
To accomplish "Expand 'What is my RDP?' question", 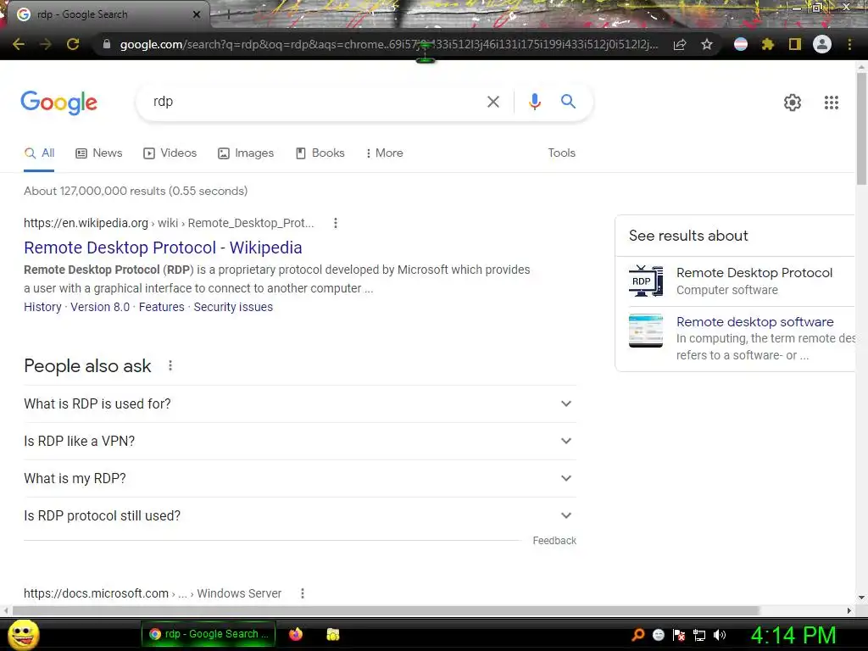I will (300, 478).
